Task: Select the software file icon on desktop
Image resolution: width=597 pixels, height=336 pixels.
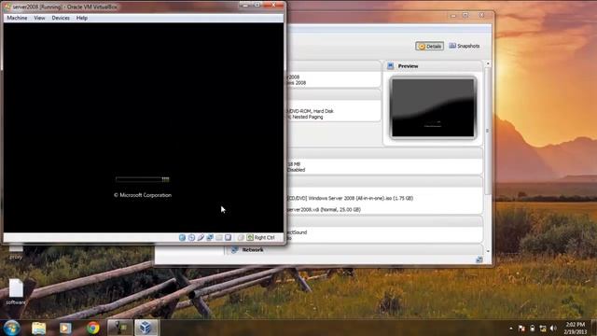Action: point(16,292)
